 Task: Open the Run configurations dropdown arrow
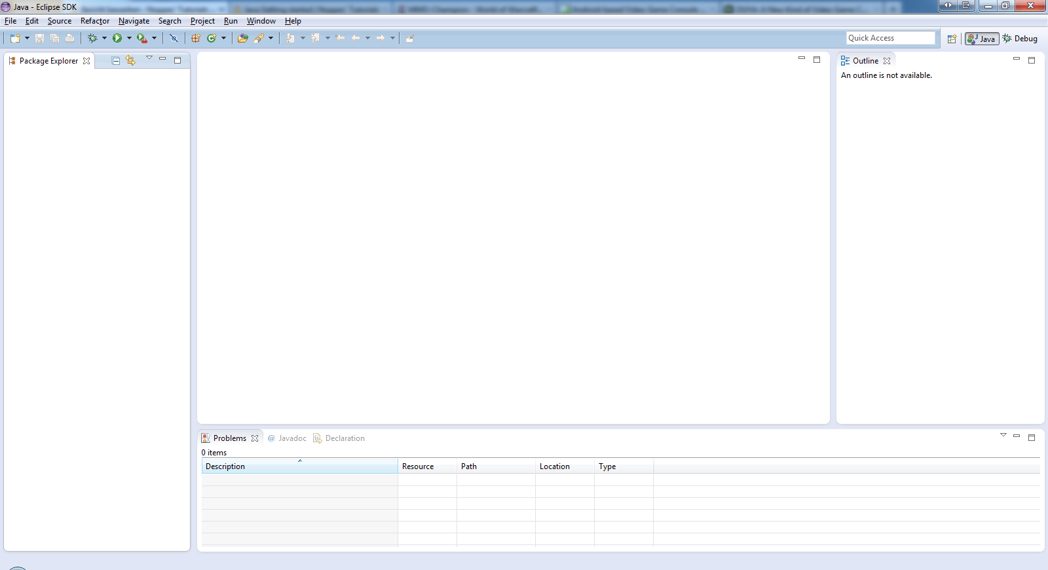click(x=129, y=38)
